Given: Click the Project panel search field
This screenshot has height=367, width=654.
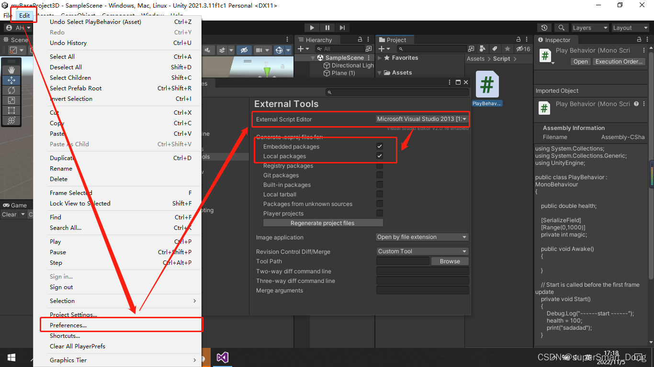Looking at the screenshot, I should 432,49.
